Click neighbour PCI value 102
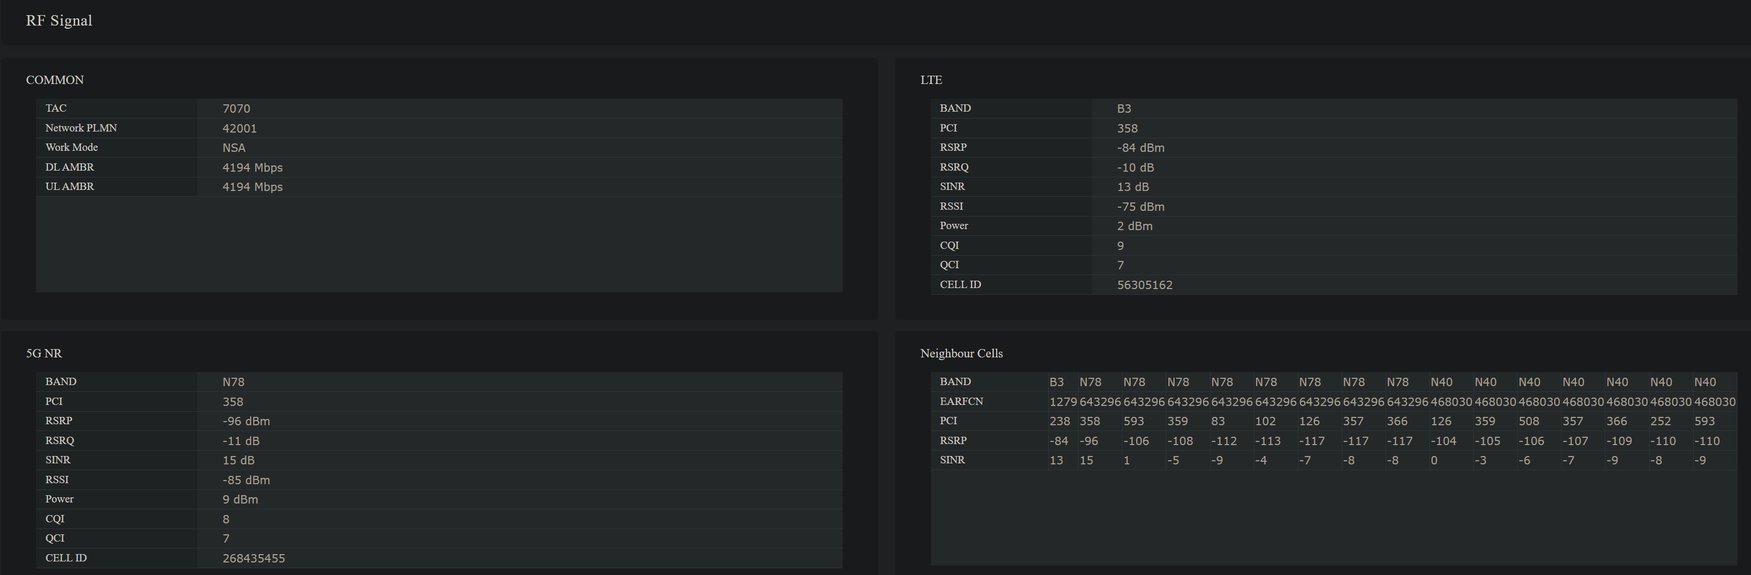 [1265, 422]
